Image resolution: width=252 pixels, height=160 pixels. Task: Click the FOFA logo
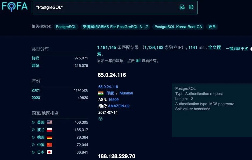coord(15,7)
